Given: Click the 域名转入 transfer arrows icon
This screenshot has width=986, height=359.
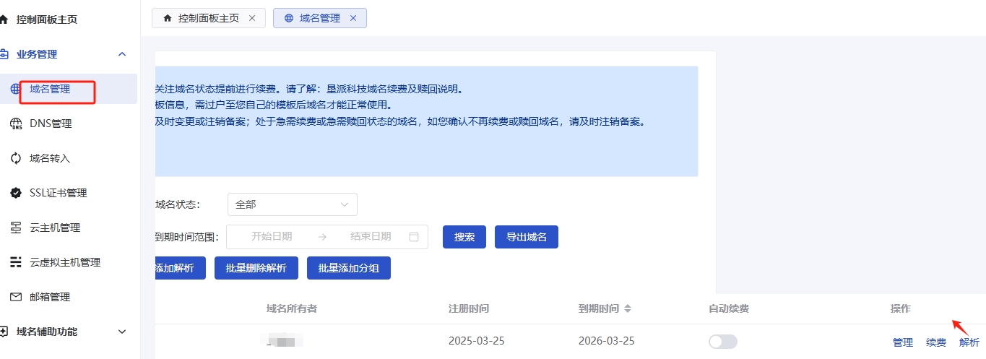Looking at the screenshot, I should (15, 158).
